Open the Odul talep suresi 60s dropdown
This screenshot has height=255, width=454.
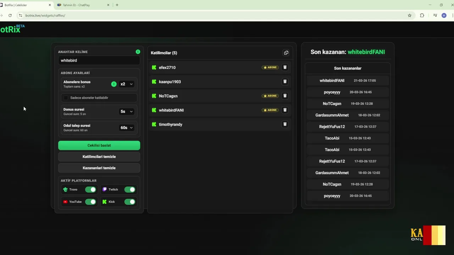[127, 127]
